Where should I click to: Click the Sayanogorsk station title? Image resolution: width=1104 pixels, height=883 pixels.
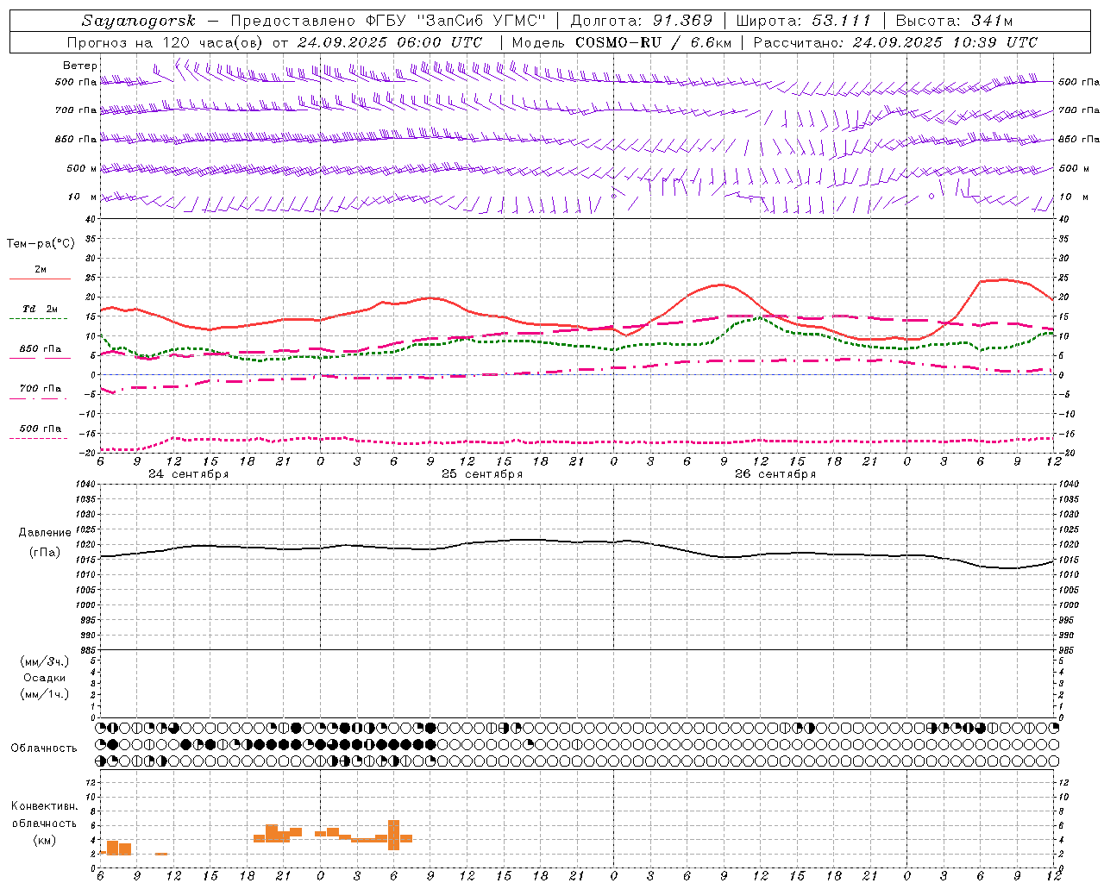tap(138, 21)
